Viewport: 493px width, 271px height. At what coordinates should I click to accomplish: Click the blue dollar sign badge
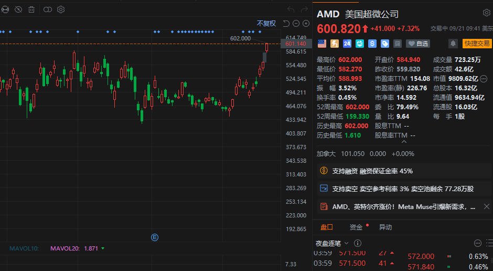pyautogui.click(x=372, y=44)
